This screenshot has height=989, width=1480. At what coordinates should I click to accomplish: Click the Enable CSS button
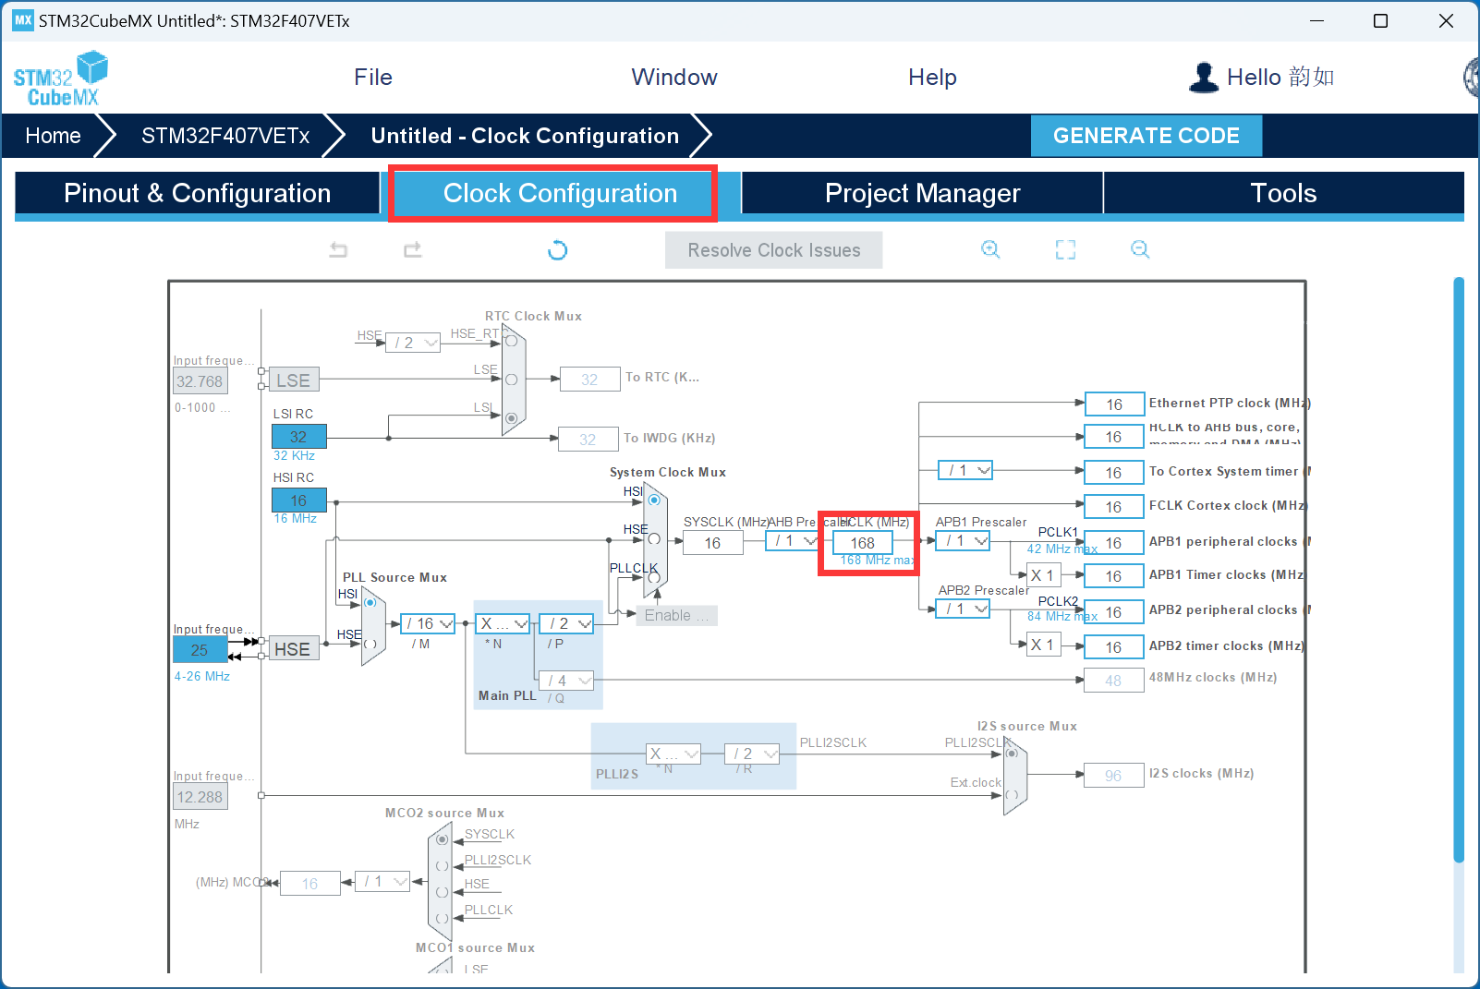(677, 615)
